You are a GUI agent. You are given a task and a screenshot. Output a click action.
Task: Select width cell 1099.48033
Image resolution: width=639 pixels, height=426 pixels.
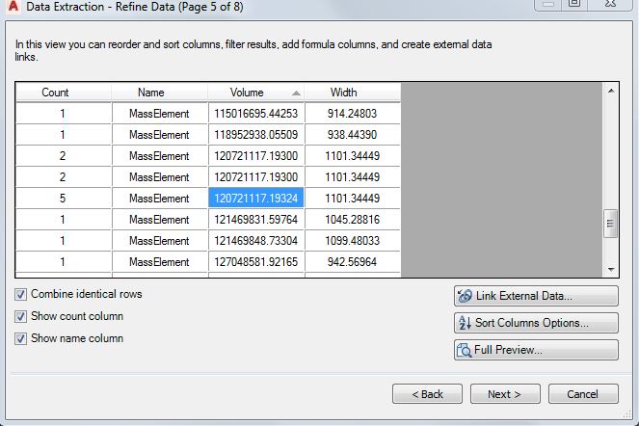[353, 241]
